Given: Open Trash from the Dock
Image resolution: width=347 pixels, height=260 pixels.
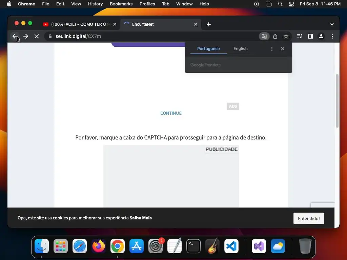Looking at the screenshot, I should click(x=305, y=246).
